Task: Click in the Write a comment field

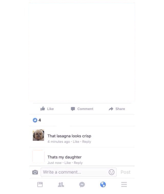Action: pyautogui.click(x=78, y=172)
